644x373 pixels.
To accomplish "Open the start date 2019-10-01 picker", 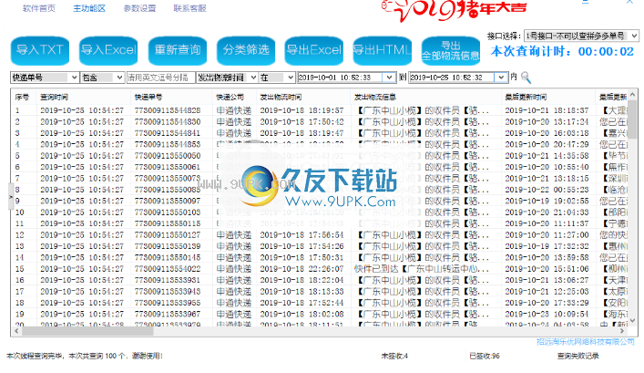I will click(x=389, y=78).
